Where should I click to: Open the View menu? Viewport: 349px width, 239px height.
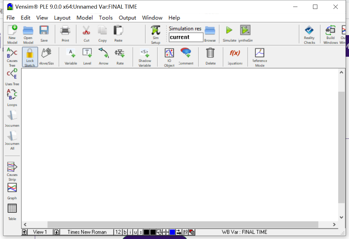click(x=42, y=18)
